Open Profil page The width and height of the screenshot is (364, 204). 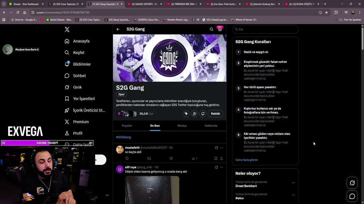[73, 133]
